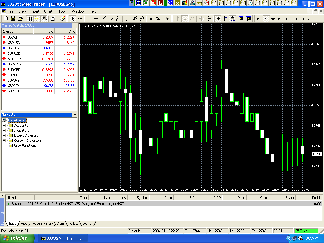Switch to Candlesticks chart display mode
This screenshot has height=243, width=324.
tap(185, 19)
